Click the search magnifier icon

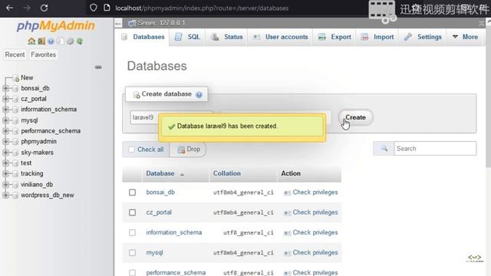[x=384, y=149]
